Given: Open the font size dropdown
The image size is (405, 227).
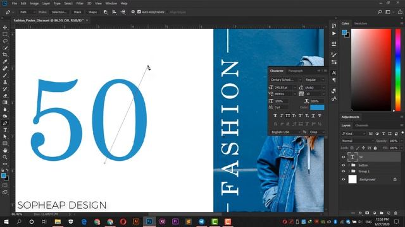Looking at the screenshot, I should pyautogui.click(x=285, y=88).
